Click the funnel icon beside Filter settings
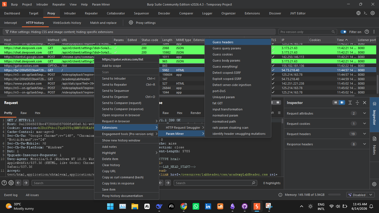The height and width of the screenshot is (213, 379). (7, 32)
